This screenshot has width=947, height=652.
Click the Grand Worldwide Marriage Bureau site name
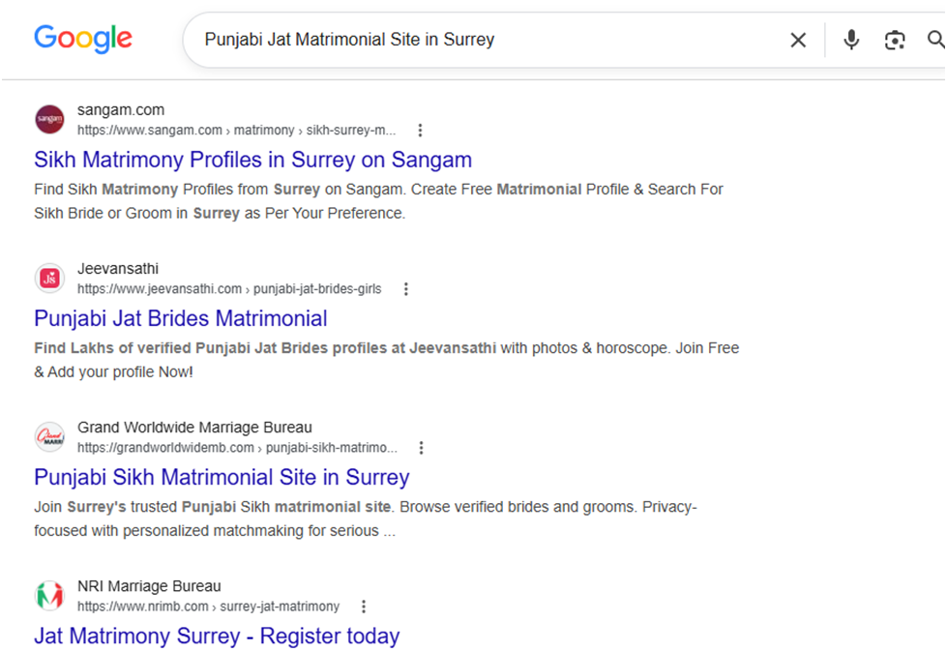click(194, 428)
